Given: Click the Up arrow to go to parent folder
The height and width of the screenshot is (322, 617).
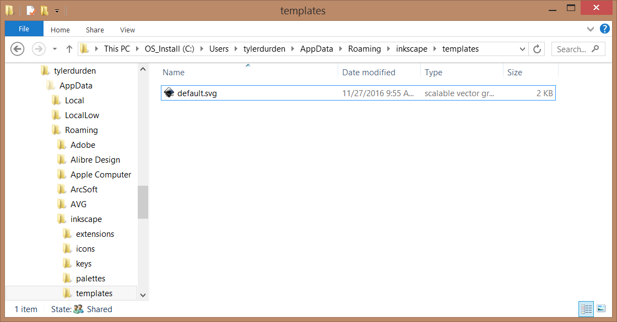Looking at the screenshot, I should tap(69, 48).
